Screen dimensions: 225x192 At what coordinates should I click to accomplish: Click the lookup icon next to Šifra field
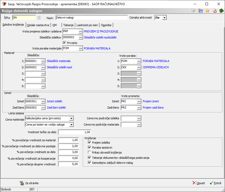click(39, 18)
